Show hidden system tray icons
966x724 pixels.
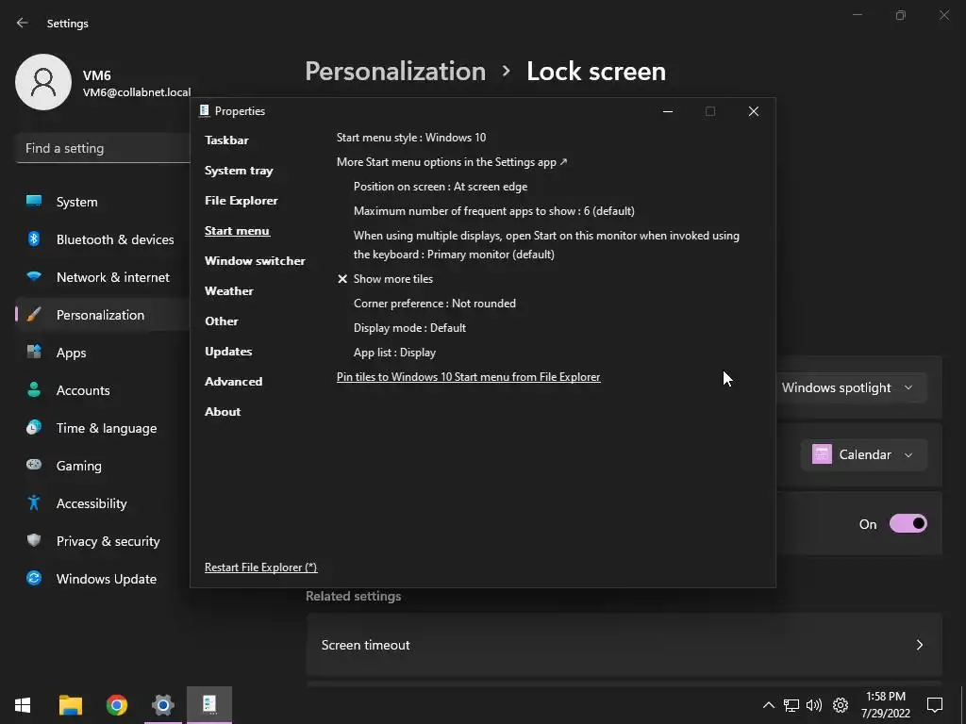(768, 705)
